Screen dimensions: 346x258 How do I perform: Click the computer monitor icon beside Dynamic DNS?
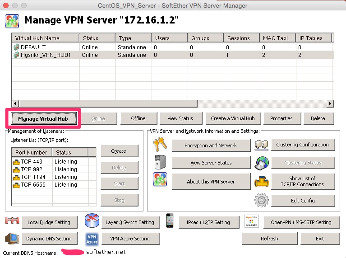pos(12,239)
